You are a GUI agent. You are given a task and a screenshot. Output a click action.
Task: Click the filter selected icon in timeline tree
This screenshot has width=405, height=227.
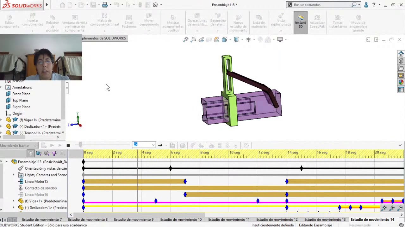54,153
